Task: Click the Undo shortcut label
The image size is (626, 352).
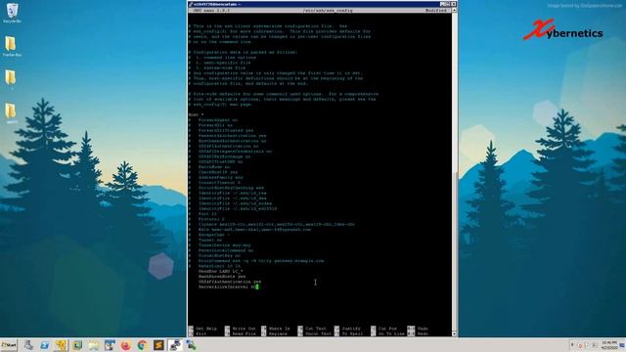Action: point(423,329)
